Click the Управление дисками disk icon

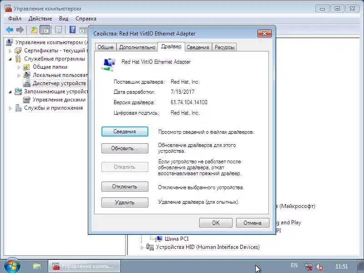pyautogui.click(x=27, y=100)
